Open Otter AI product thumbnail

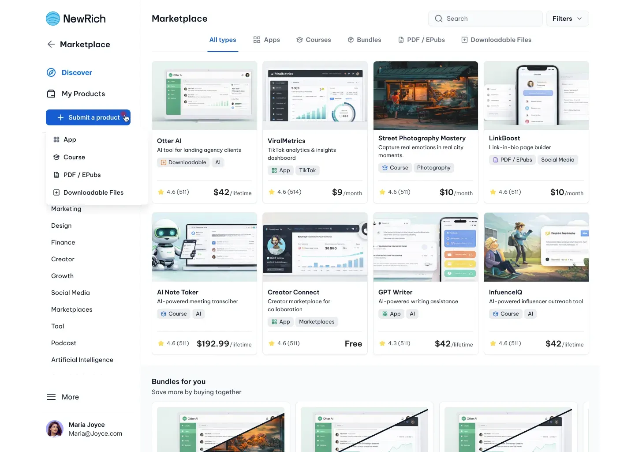click(x=204, y=96)
